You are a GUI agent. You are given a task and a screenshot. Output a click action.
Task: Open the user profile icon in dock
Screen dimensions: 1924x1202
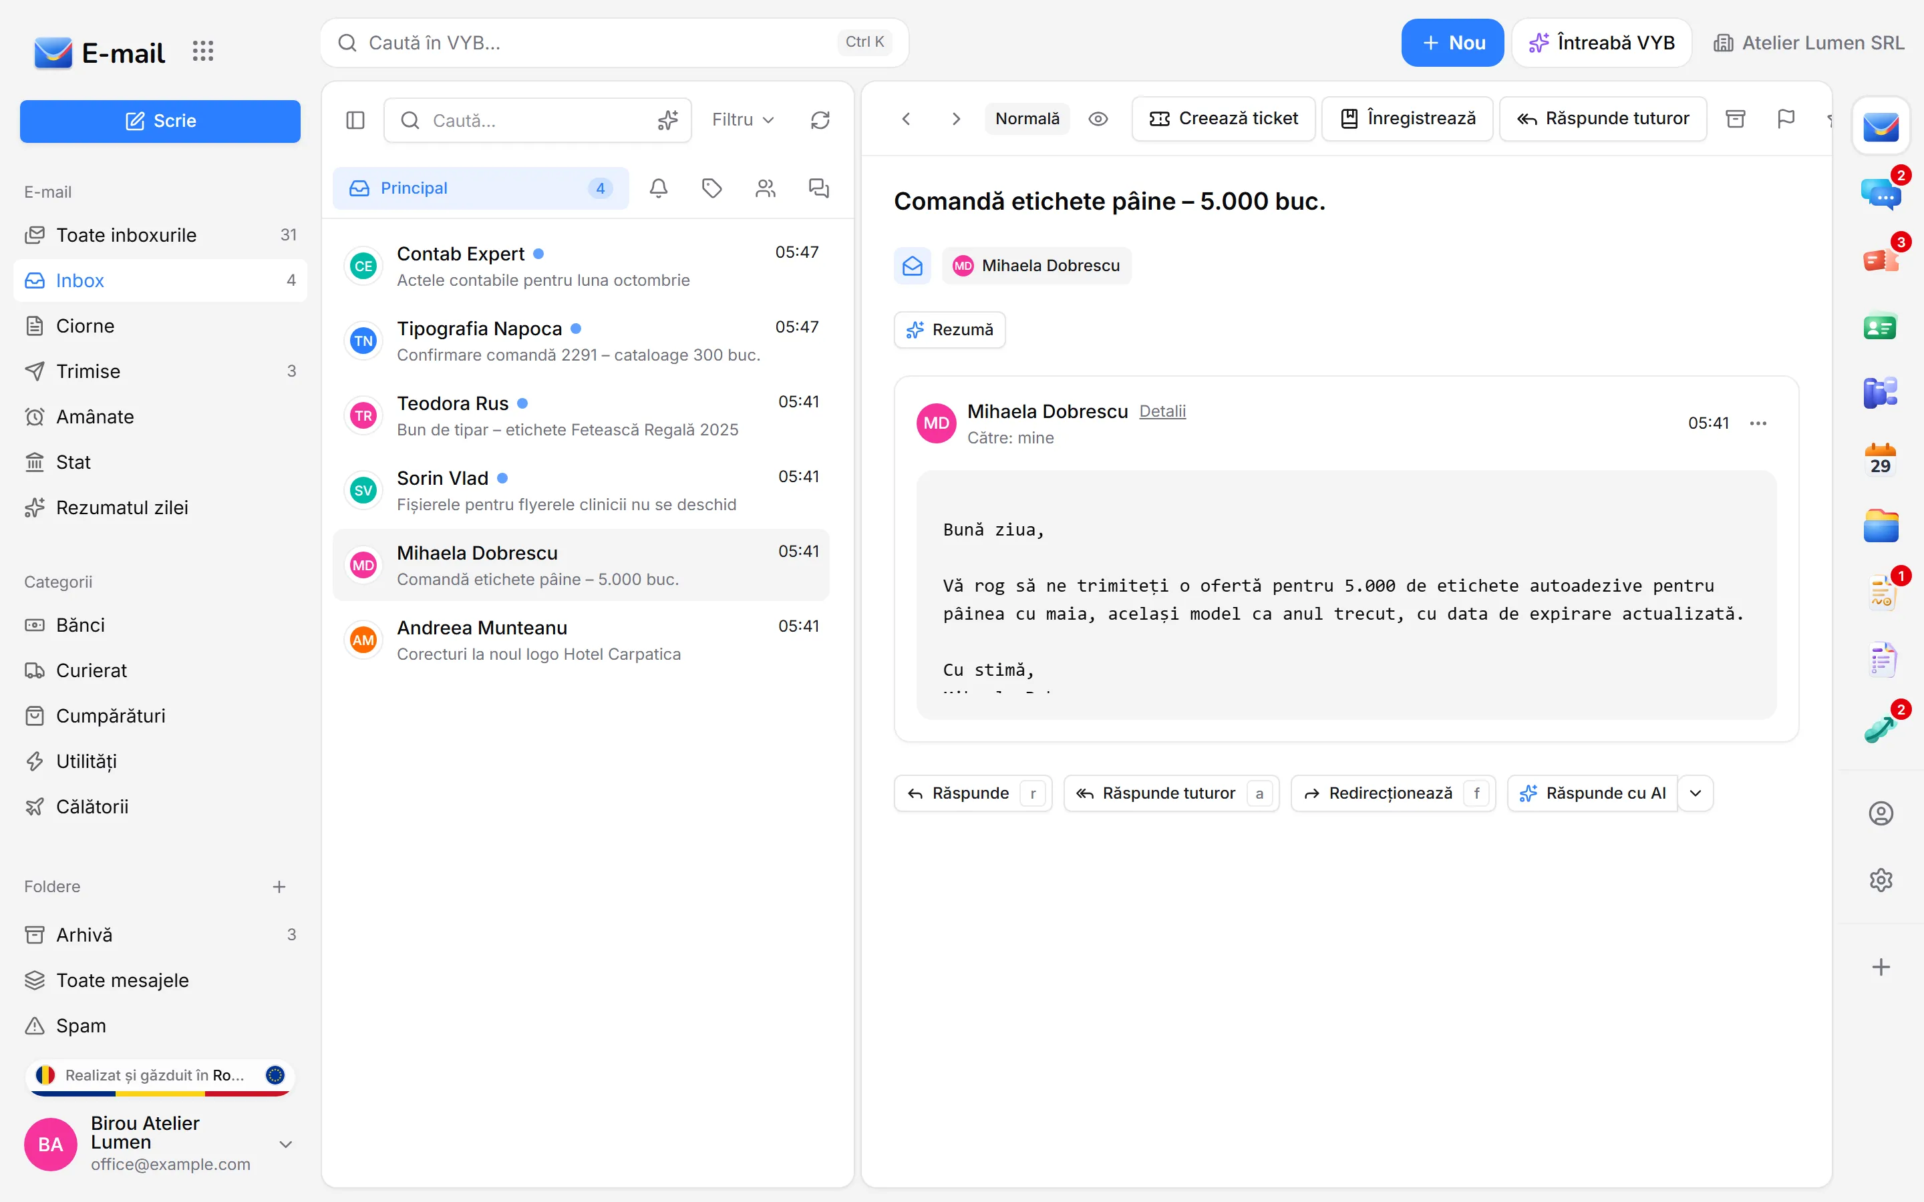1881,813
